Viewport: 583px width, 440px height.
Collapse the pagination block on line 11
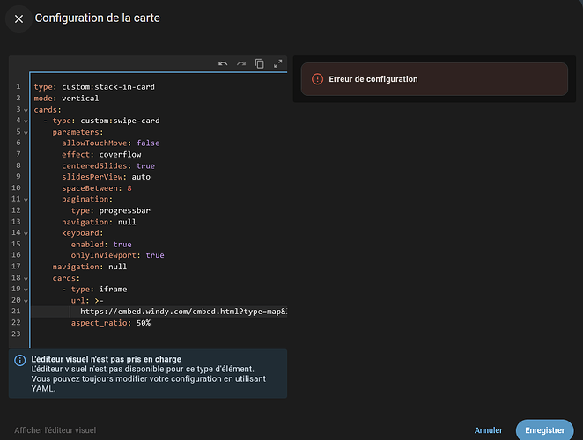tap(26, 200)
